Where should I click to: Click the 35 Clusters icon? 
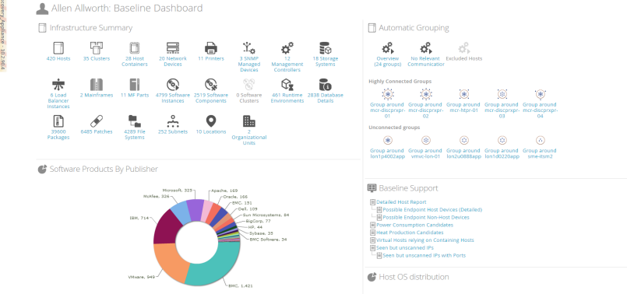97,48
